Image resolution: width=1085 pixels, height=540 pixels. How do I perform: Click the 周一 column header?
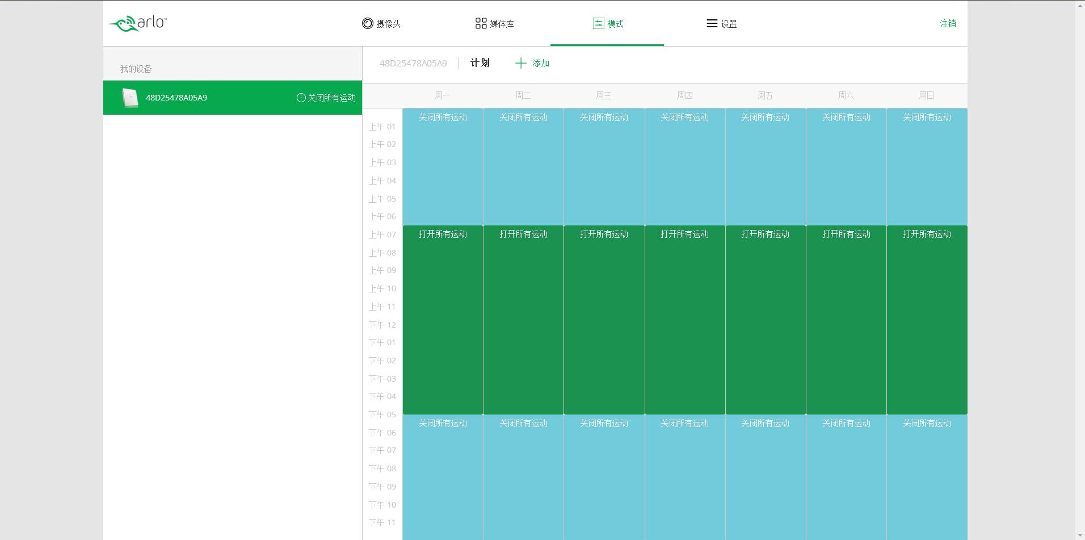(443, 95)
